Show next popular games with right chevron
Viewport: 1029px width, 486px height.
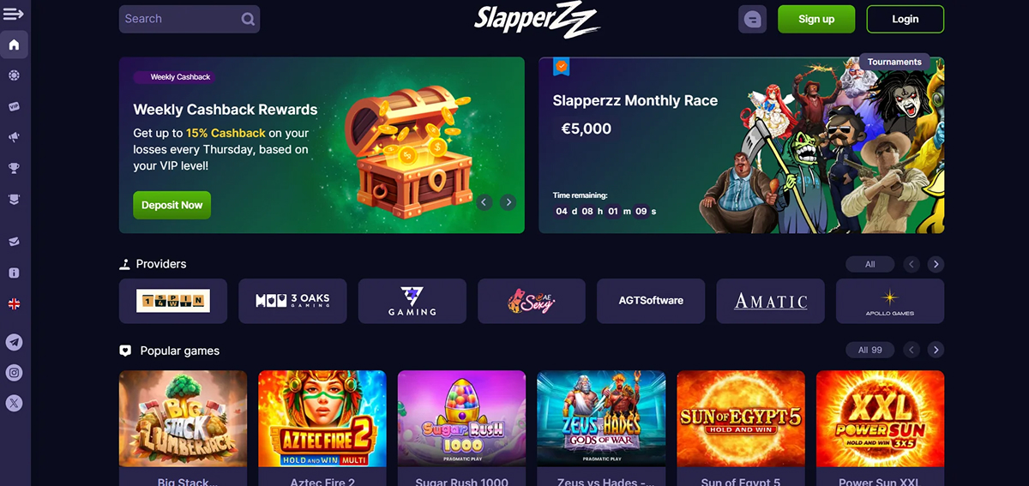tap(936, 350)
